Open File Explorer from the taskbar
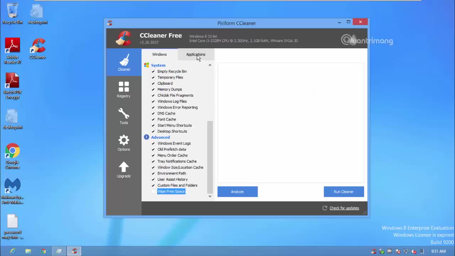The image size is (455, 256). tap(28, 251)
